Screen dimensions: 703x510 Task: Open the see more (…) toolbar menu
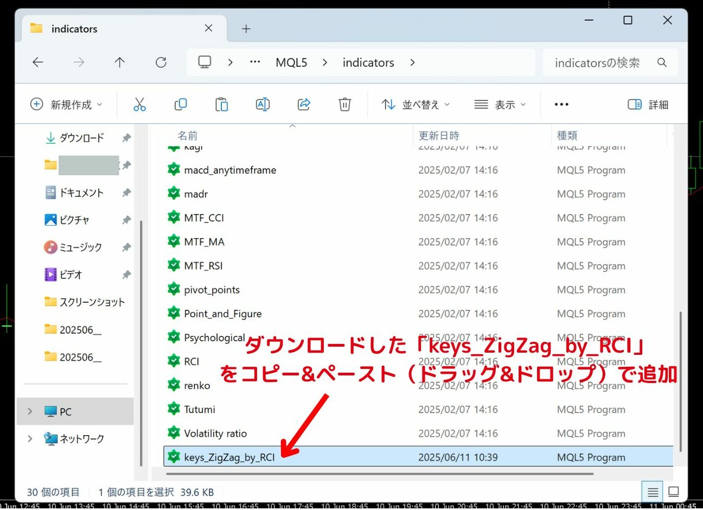pos(561,104)
